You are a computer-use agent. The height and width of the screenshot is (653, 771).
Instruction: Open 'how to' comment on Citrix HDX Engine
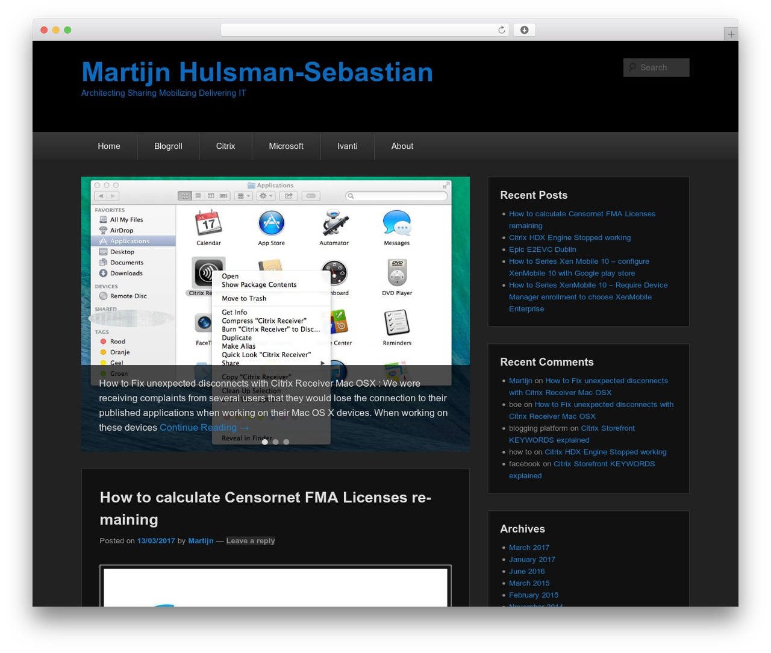click(x=605, y=452)
